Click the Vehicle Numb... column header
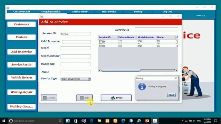Screen dimensions: 221x124 pos(127,37)
